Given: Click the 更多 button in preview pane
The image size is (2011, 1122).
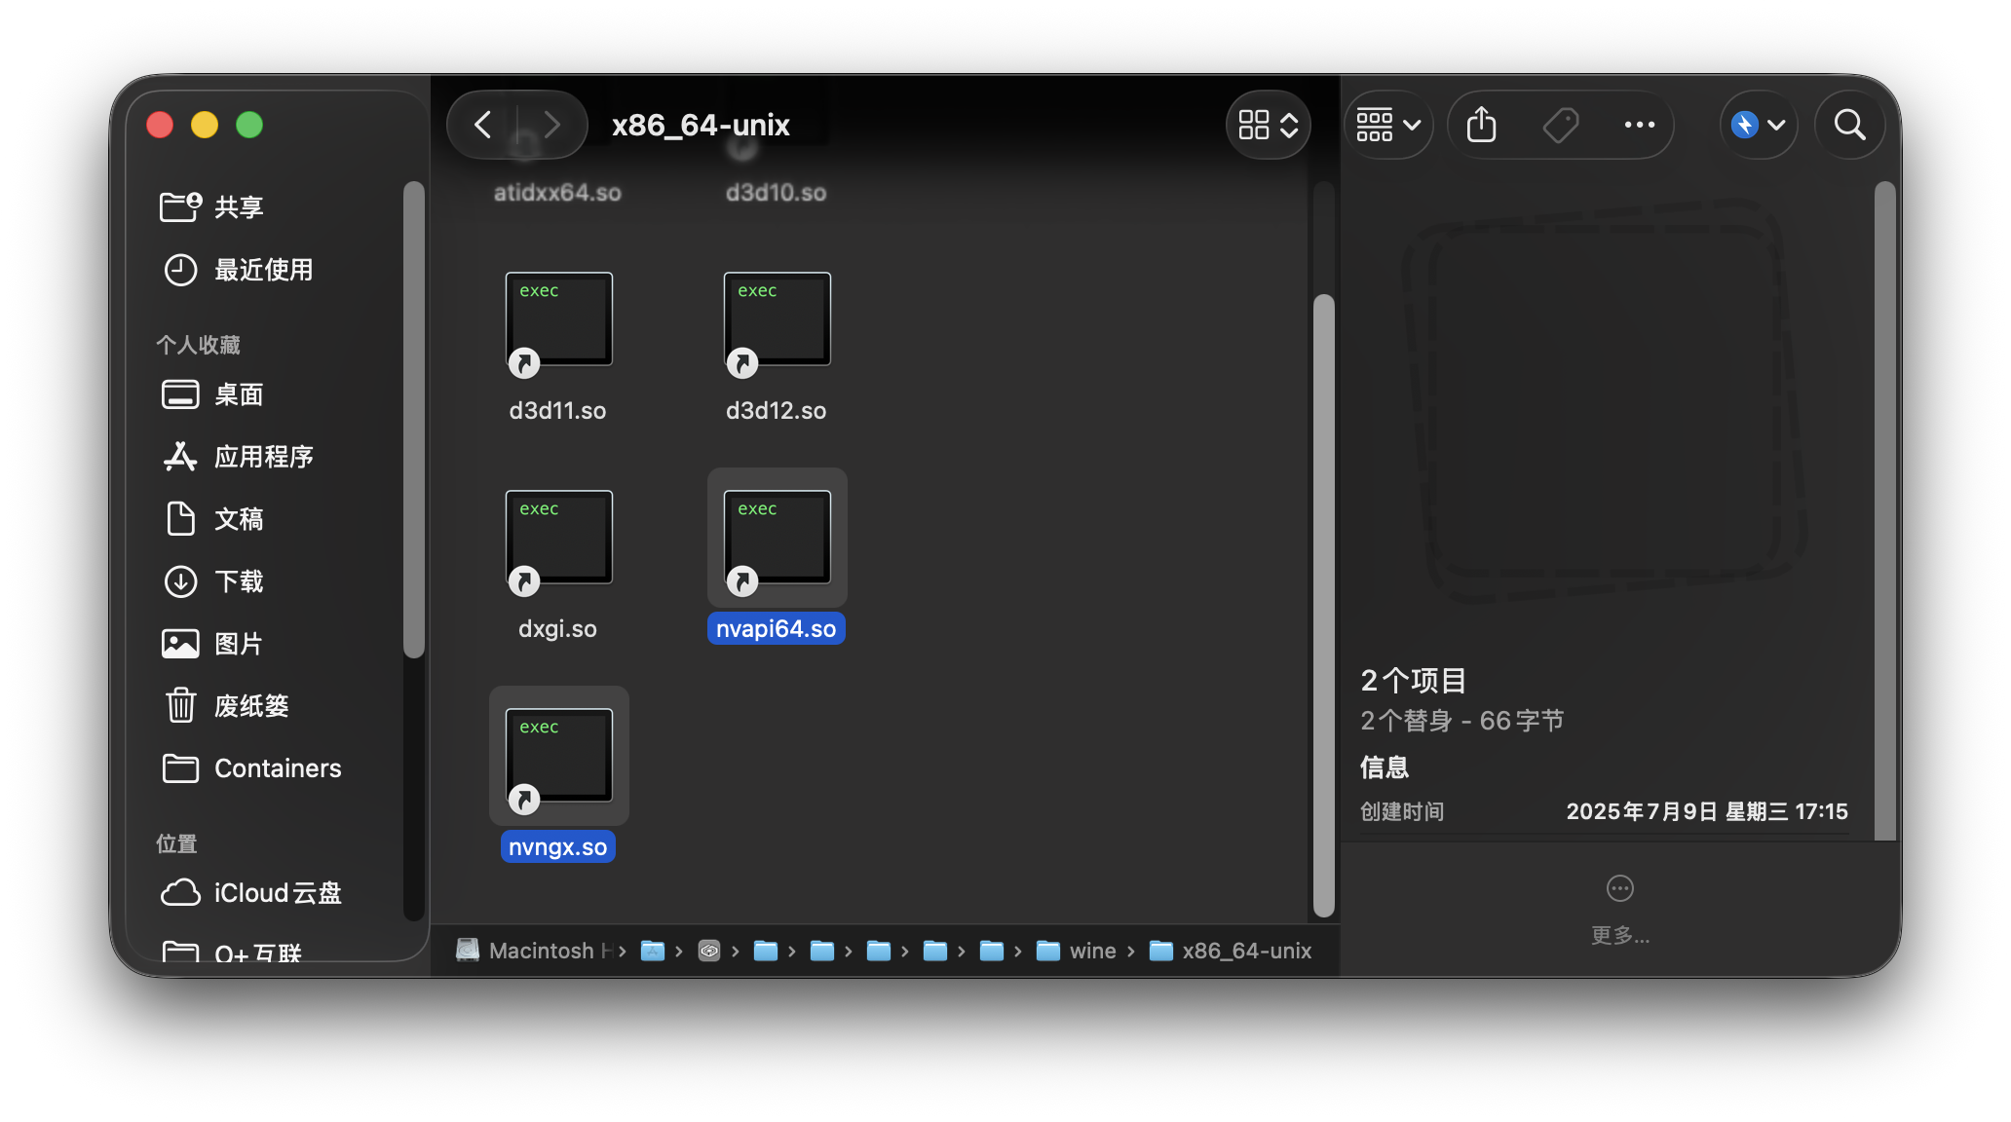Looking at the screenshot, I should tap(1619, 910).
